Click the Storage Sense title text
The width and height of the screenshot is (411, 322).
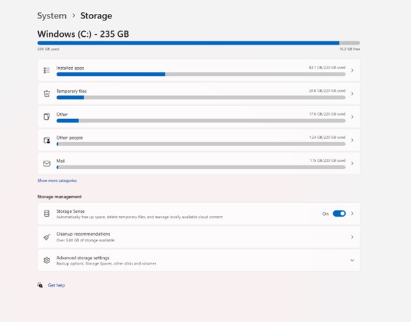click(x=70, y=211)
